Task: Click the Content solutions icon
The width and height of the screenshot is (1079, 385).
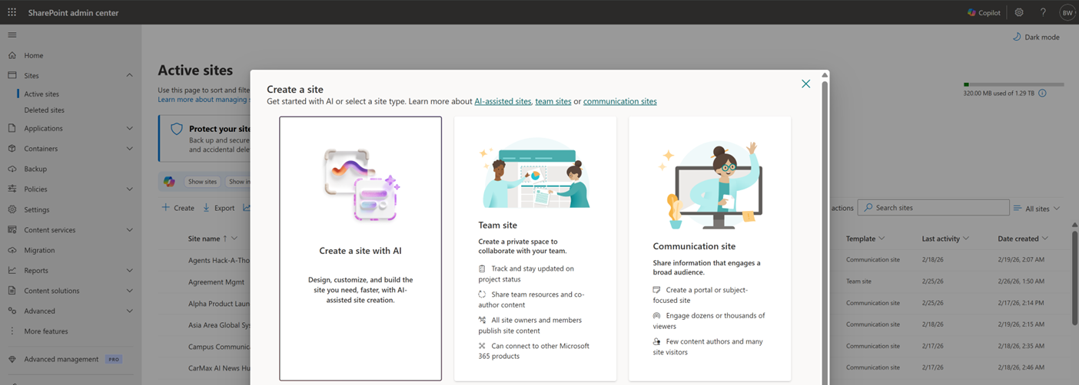Action: 12,291
